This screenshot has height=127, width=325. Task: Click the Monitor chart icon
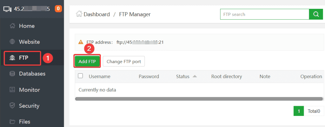coord(12,90)
